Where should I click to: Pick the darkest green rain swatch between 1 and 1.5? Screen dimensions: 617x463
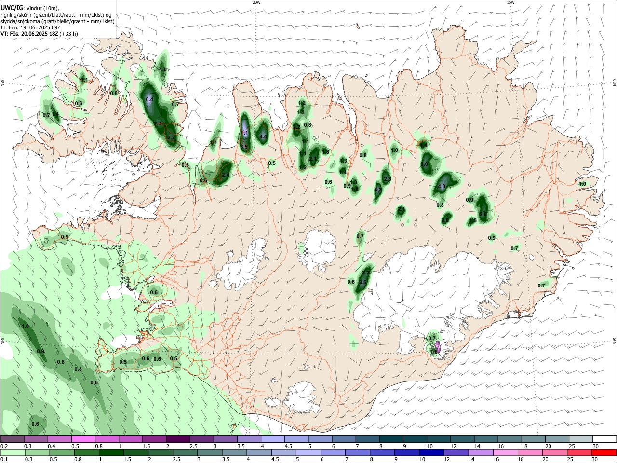(112, 452)
